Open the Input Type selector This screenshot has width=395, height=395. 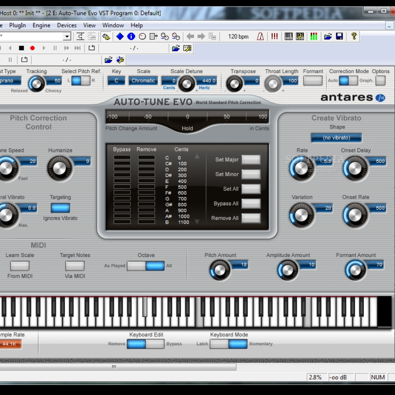click(10, 81)
